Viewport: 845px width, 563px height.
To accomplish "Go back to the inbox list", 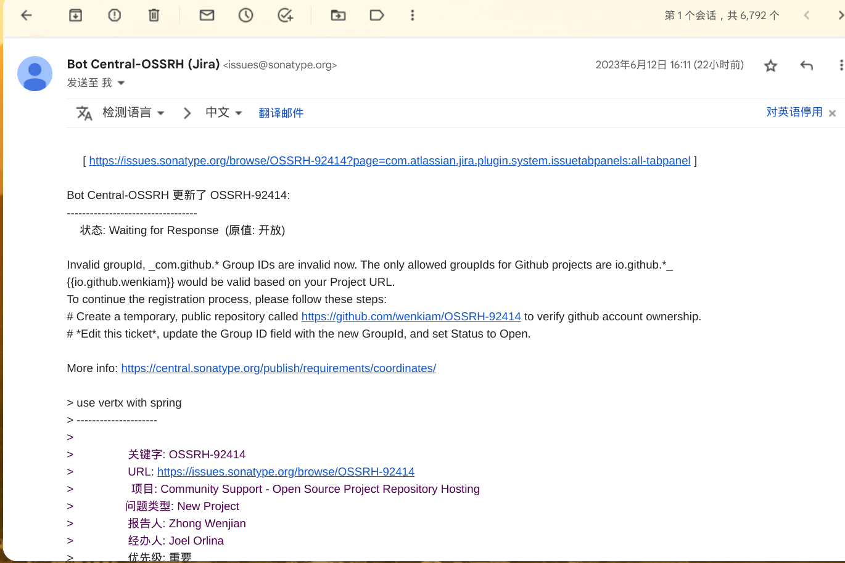I will click(x=27, y=15).
